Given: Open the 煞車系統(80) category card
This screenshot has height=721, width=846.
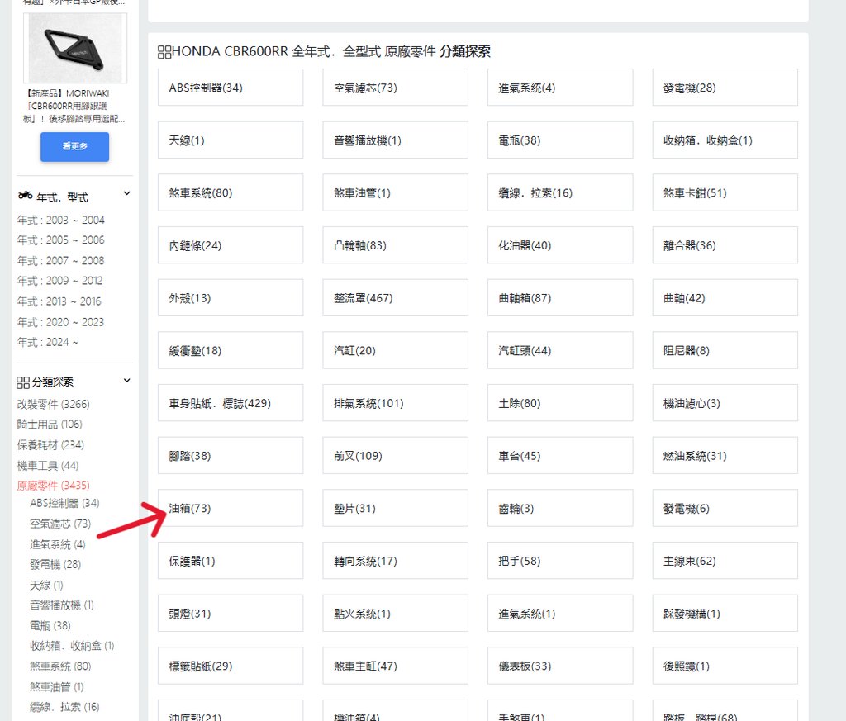Looking at the screenshot, I should pyautogui.click(x=231, y=192).
